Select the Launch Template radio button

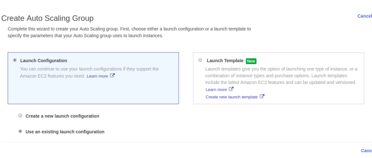click(x=200, y=60)
